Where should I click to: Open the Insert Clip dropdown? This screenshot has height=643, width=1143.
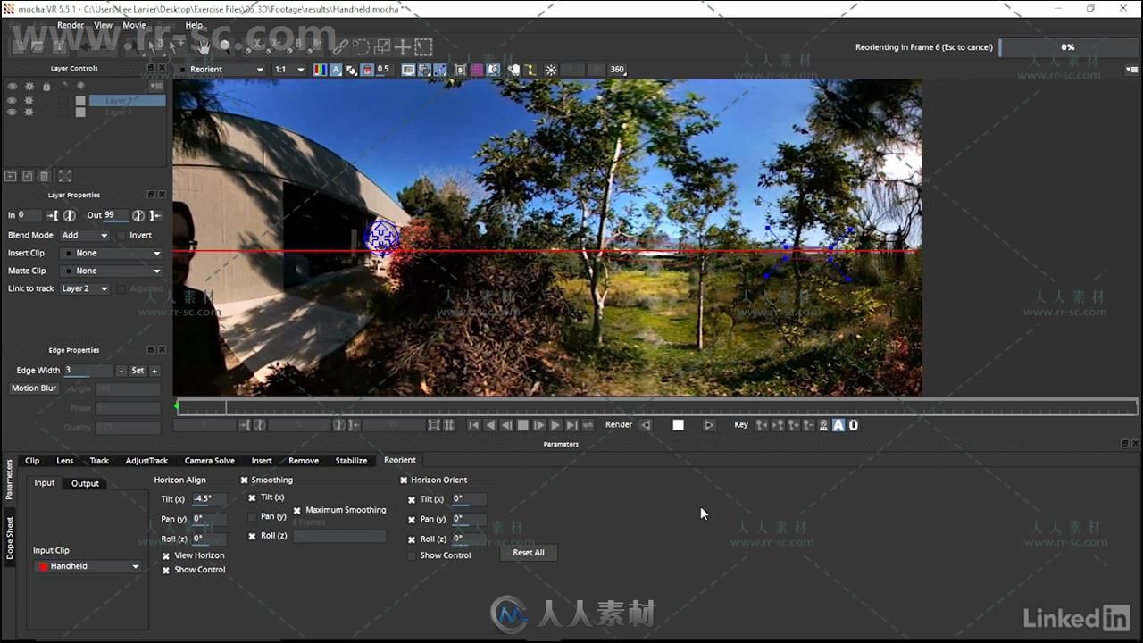tap(111, 254)
